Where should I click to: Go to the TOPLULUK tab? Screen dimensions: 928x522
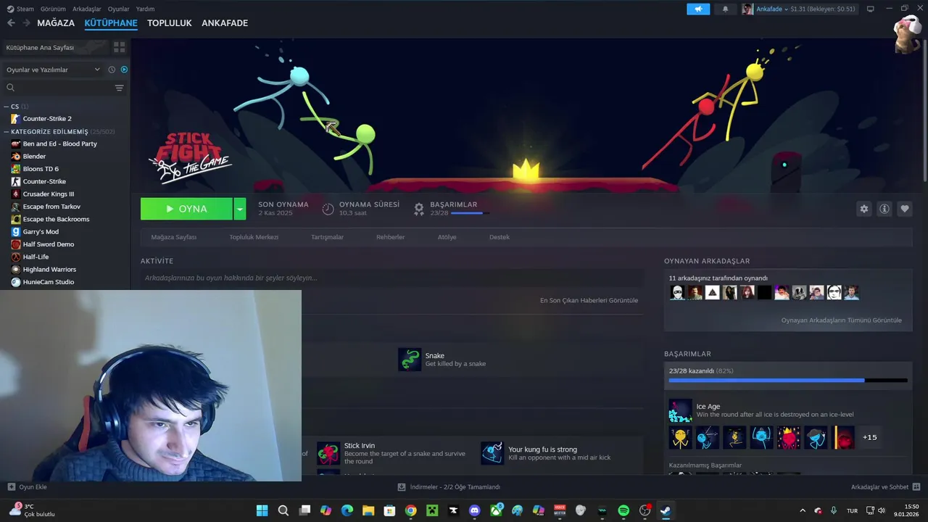click(x=169, y=23)
